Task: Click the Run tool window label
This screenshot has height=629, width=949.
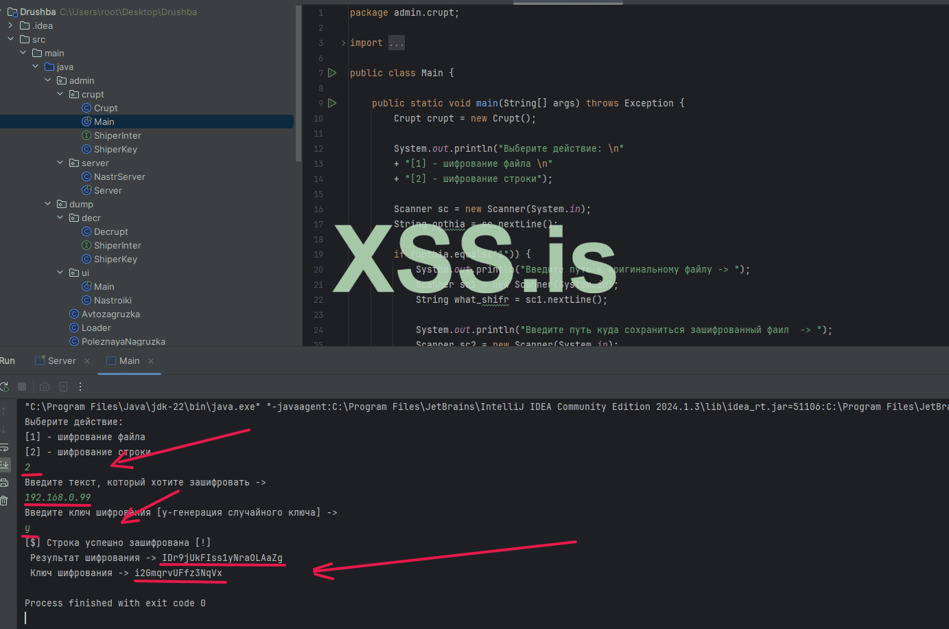Action: tap(8, 361)
